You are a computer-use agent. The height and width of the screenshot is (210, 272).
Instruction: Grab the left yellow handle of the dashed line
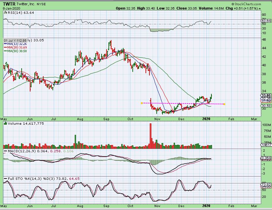[x=142, y=103]
